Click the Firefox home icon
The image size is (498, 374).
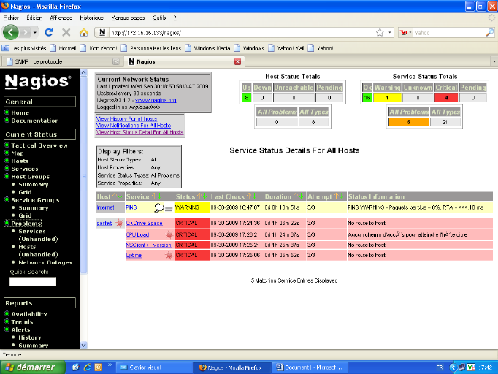tap(84, 33)
